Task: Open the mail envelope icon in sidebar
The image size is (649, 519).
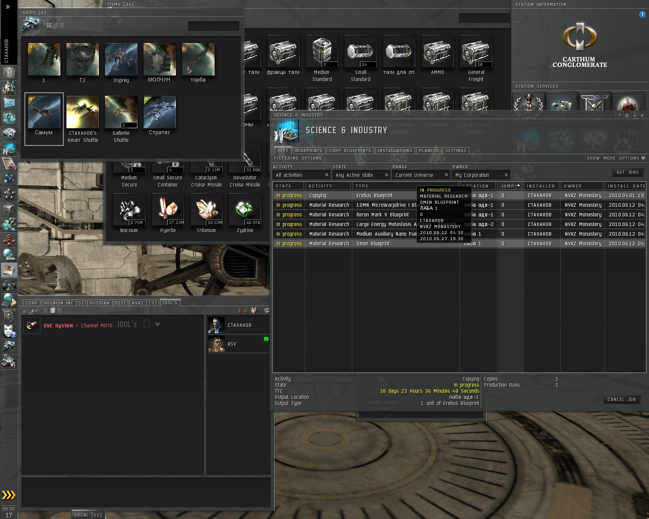Action: coord(9,103)
